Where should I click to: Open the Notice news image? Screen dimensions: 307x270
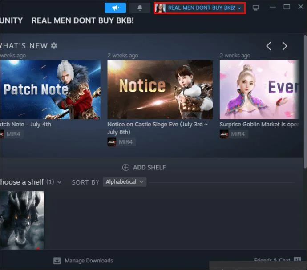point(160,89)
